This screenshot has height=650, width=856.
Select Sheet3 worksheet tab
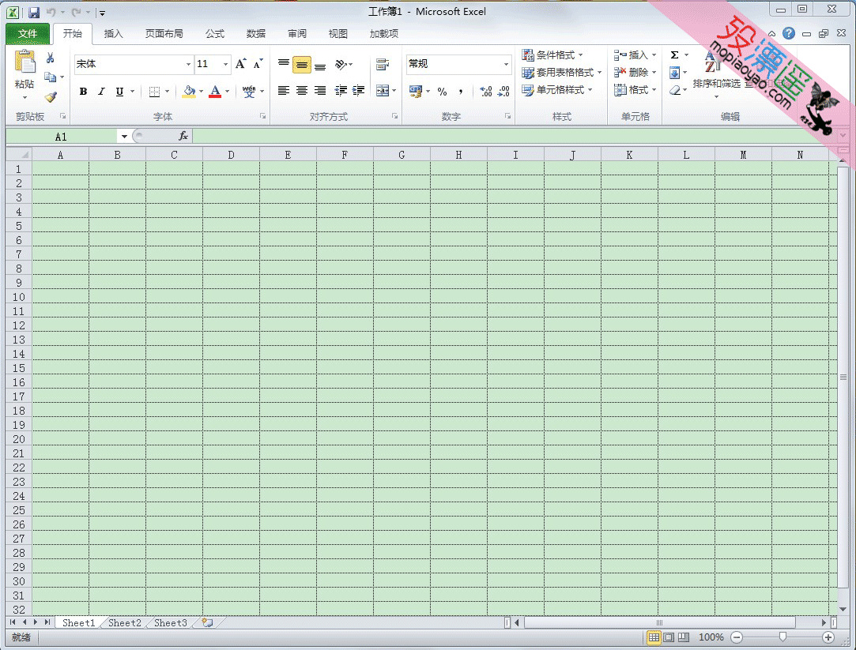170,622
